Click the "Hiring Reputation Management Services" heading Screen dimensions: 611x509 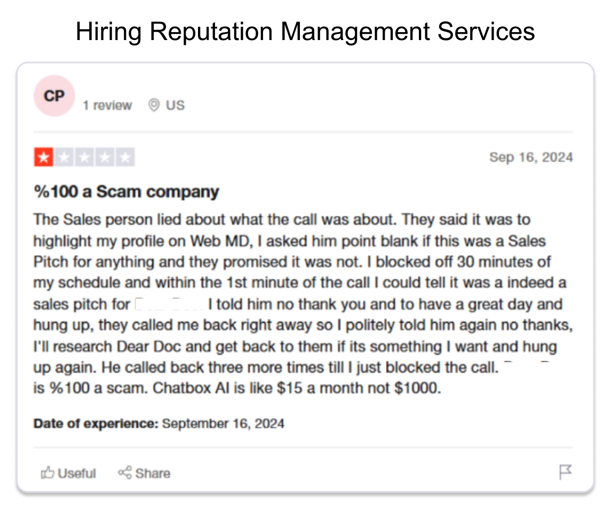[x=305, y=32]
